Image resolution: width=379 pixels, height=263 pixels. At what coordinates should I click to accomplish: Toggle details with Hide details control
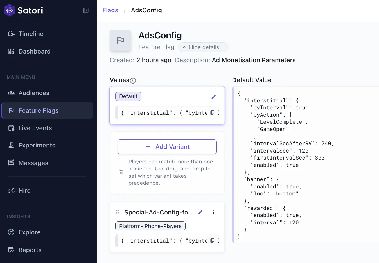coord(203,47)
